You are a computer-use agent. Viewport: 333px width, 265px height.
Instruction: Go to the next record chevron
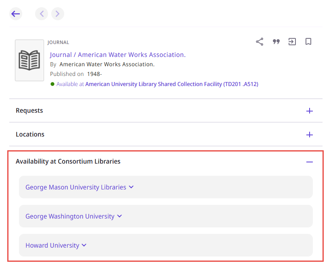(x=58, y=14)
